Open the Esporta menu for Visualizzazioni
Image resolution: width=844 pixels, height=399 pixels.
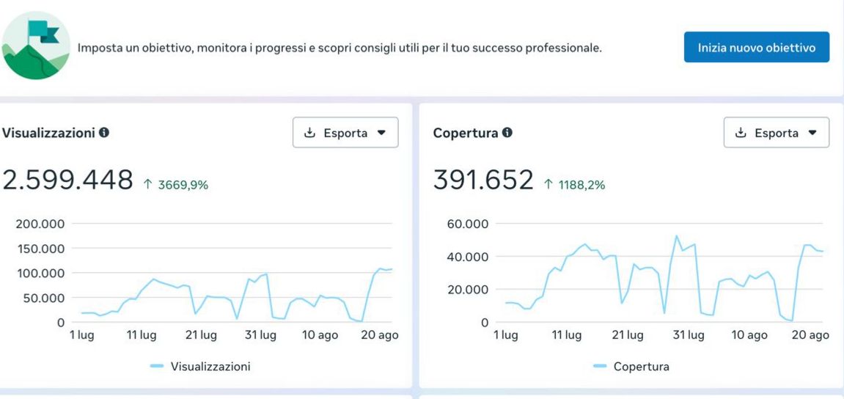point(345,133)
